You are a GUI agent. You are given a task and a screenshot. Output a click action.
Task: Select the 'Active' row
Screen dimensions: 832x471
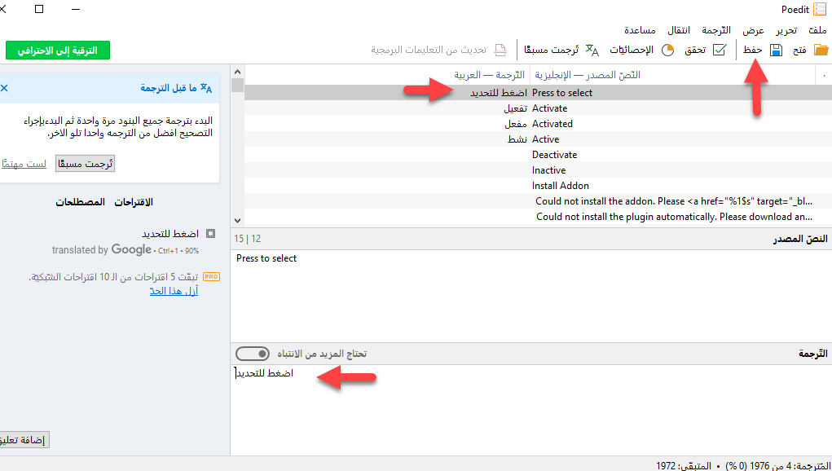[x=538, y=139]
